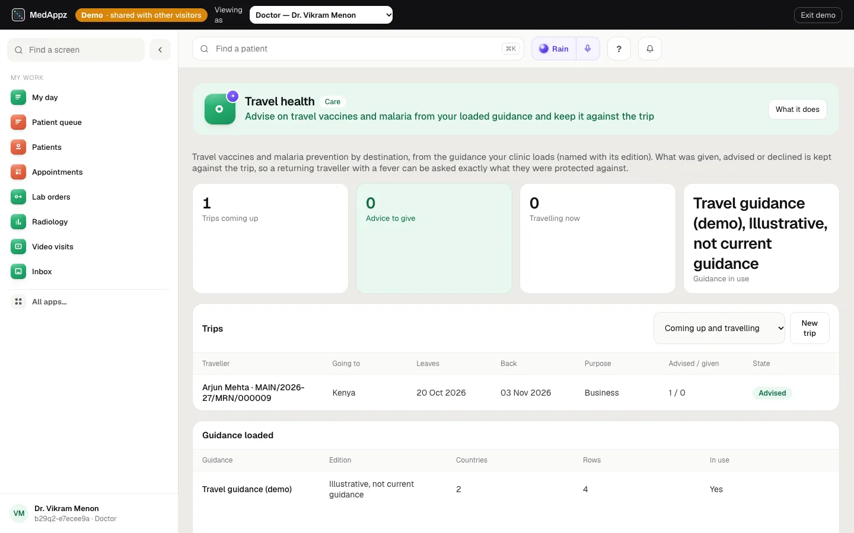854x533 pixels.
Task: Exit the demo
Action: click(x=818, y=15)
